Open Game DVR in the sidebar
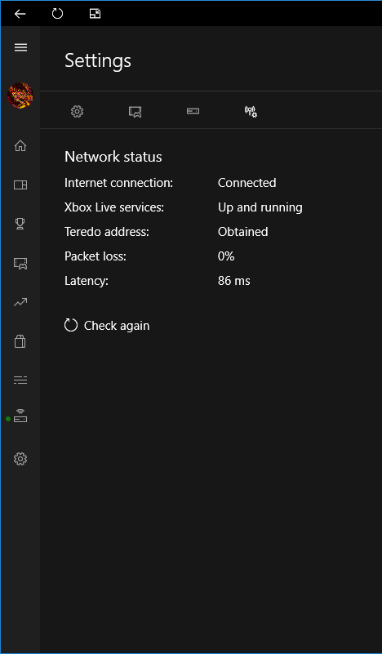This screenshot has width=382, height=654. point(20,263)
